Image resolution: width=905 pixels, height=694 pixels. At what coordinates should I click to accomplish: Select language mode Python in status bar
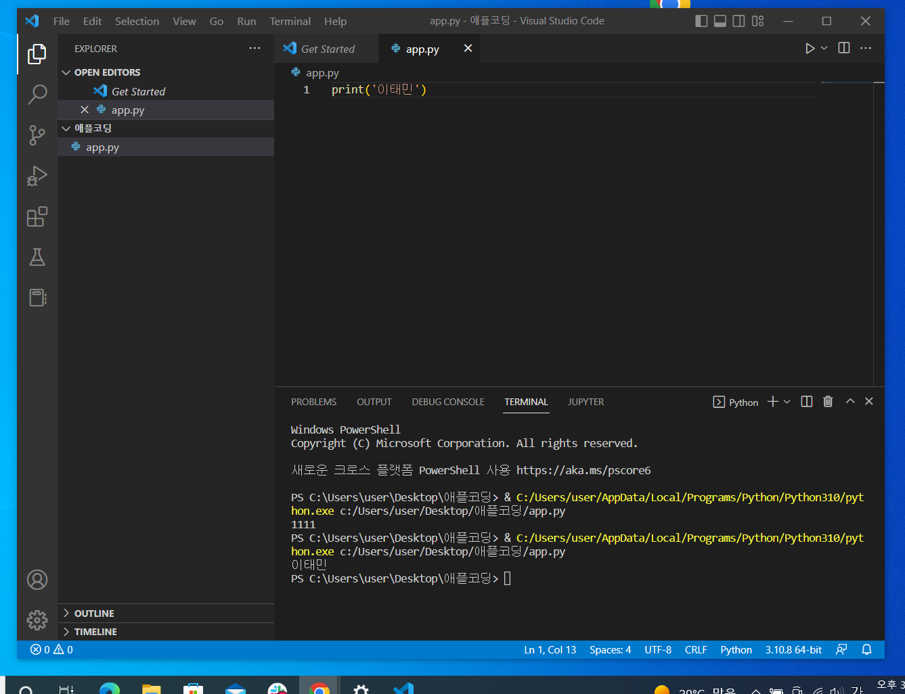pos(736,650)
